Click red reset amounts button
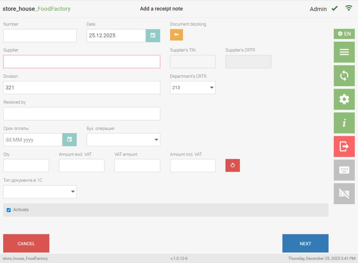The height and width of the screenshot is (263, 358). tap(232, 165)
